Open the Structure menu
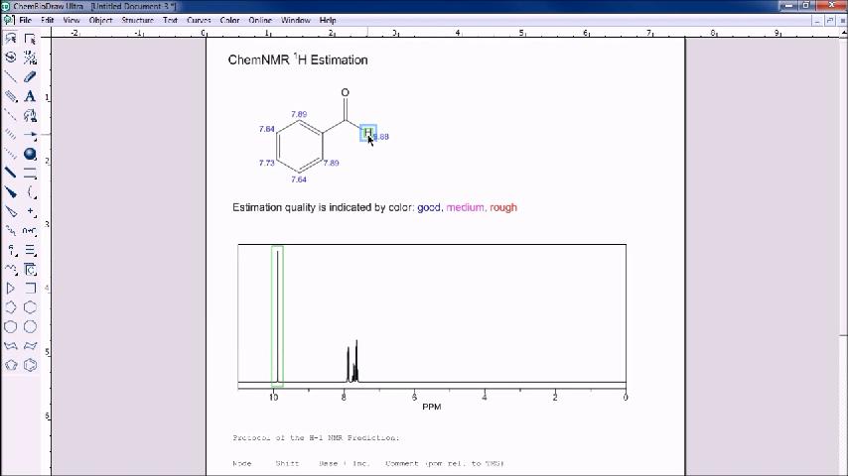Screen dimensions: 848x476 click(x=137, y=20)
